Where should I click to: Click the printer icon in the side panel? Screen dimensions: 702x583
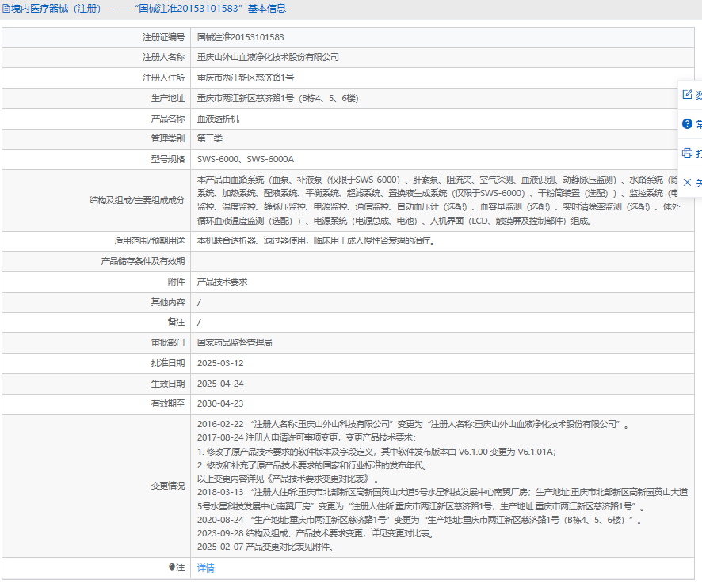[x=687, y=153]
